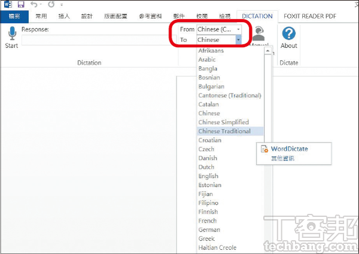Pick French from the list
359x254 pixels.
230,220
